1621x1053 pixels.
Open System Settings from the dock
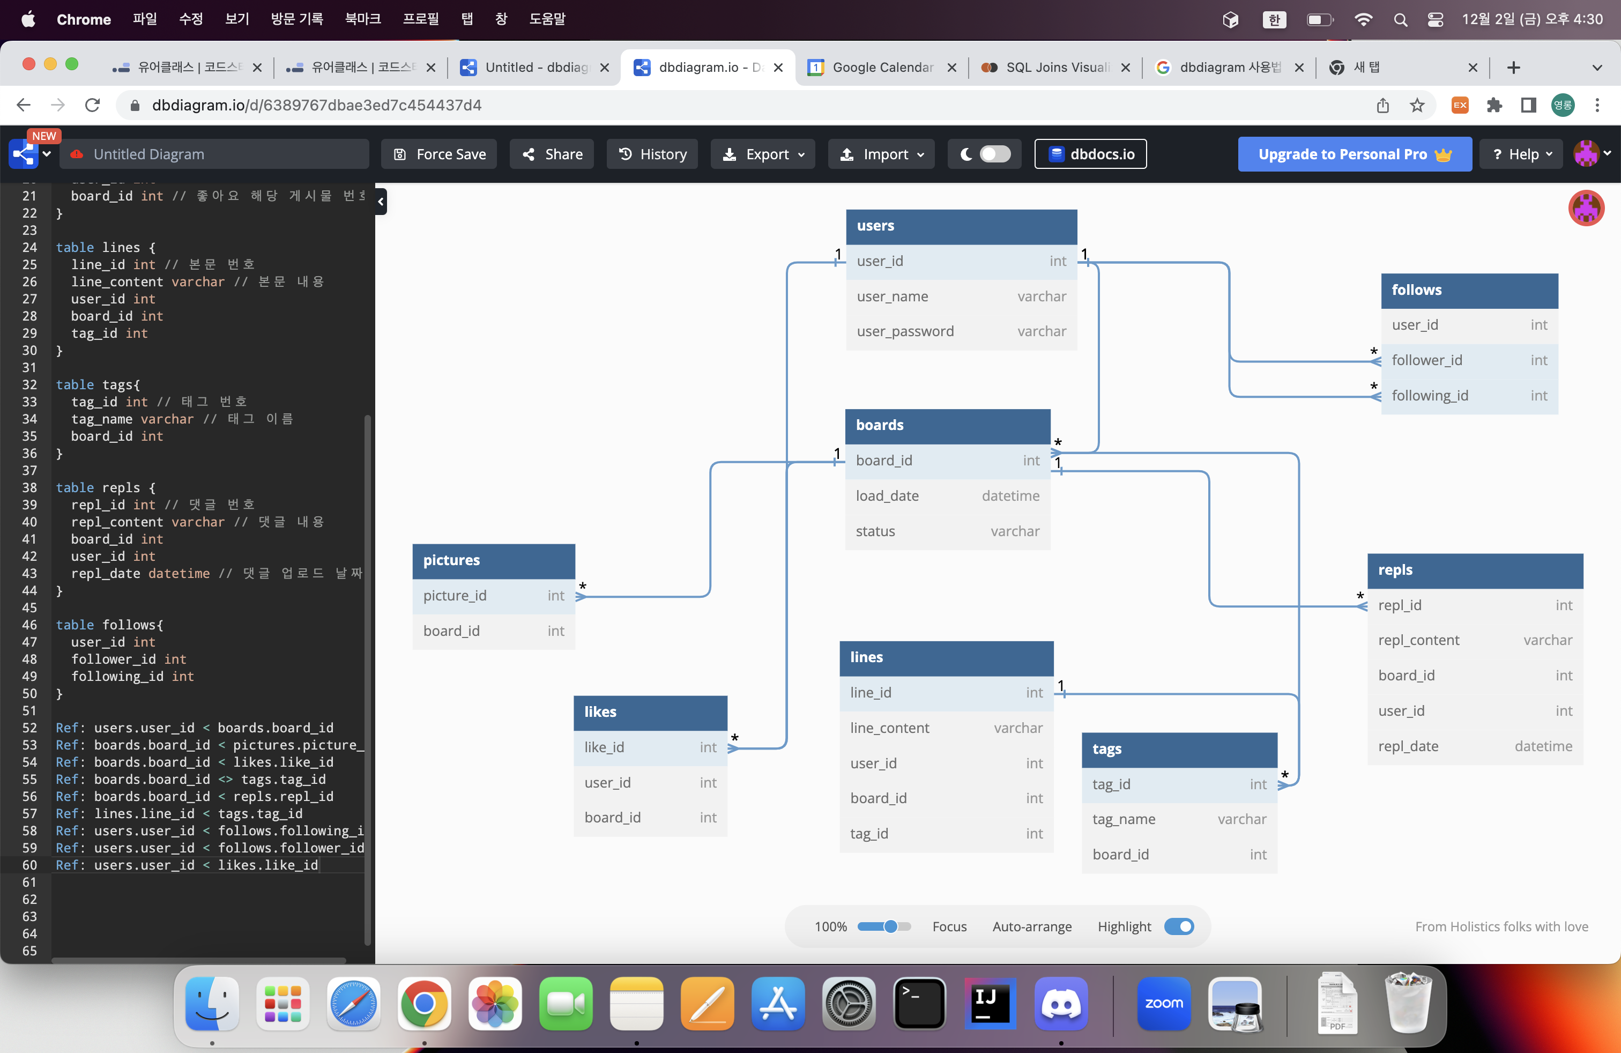[849, 1004]
